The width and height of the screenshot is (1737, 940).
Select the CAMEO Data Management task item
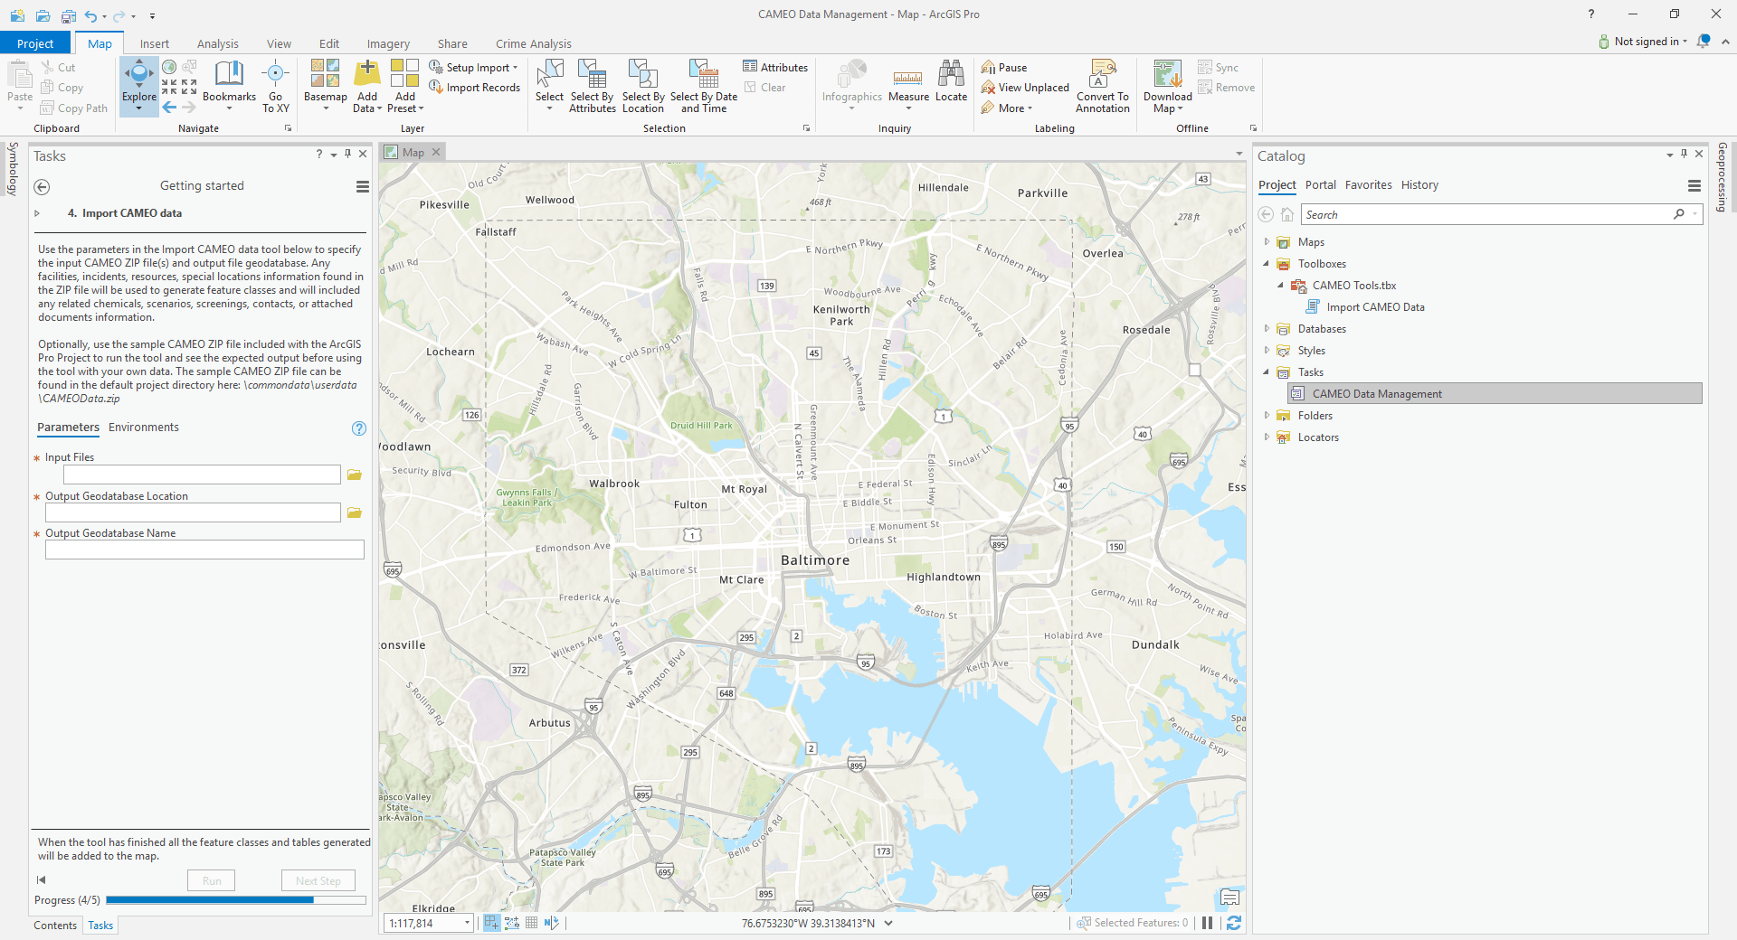(x=1495, y=394)
